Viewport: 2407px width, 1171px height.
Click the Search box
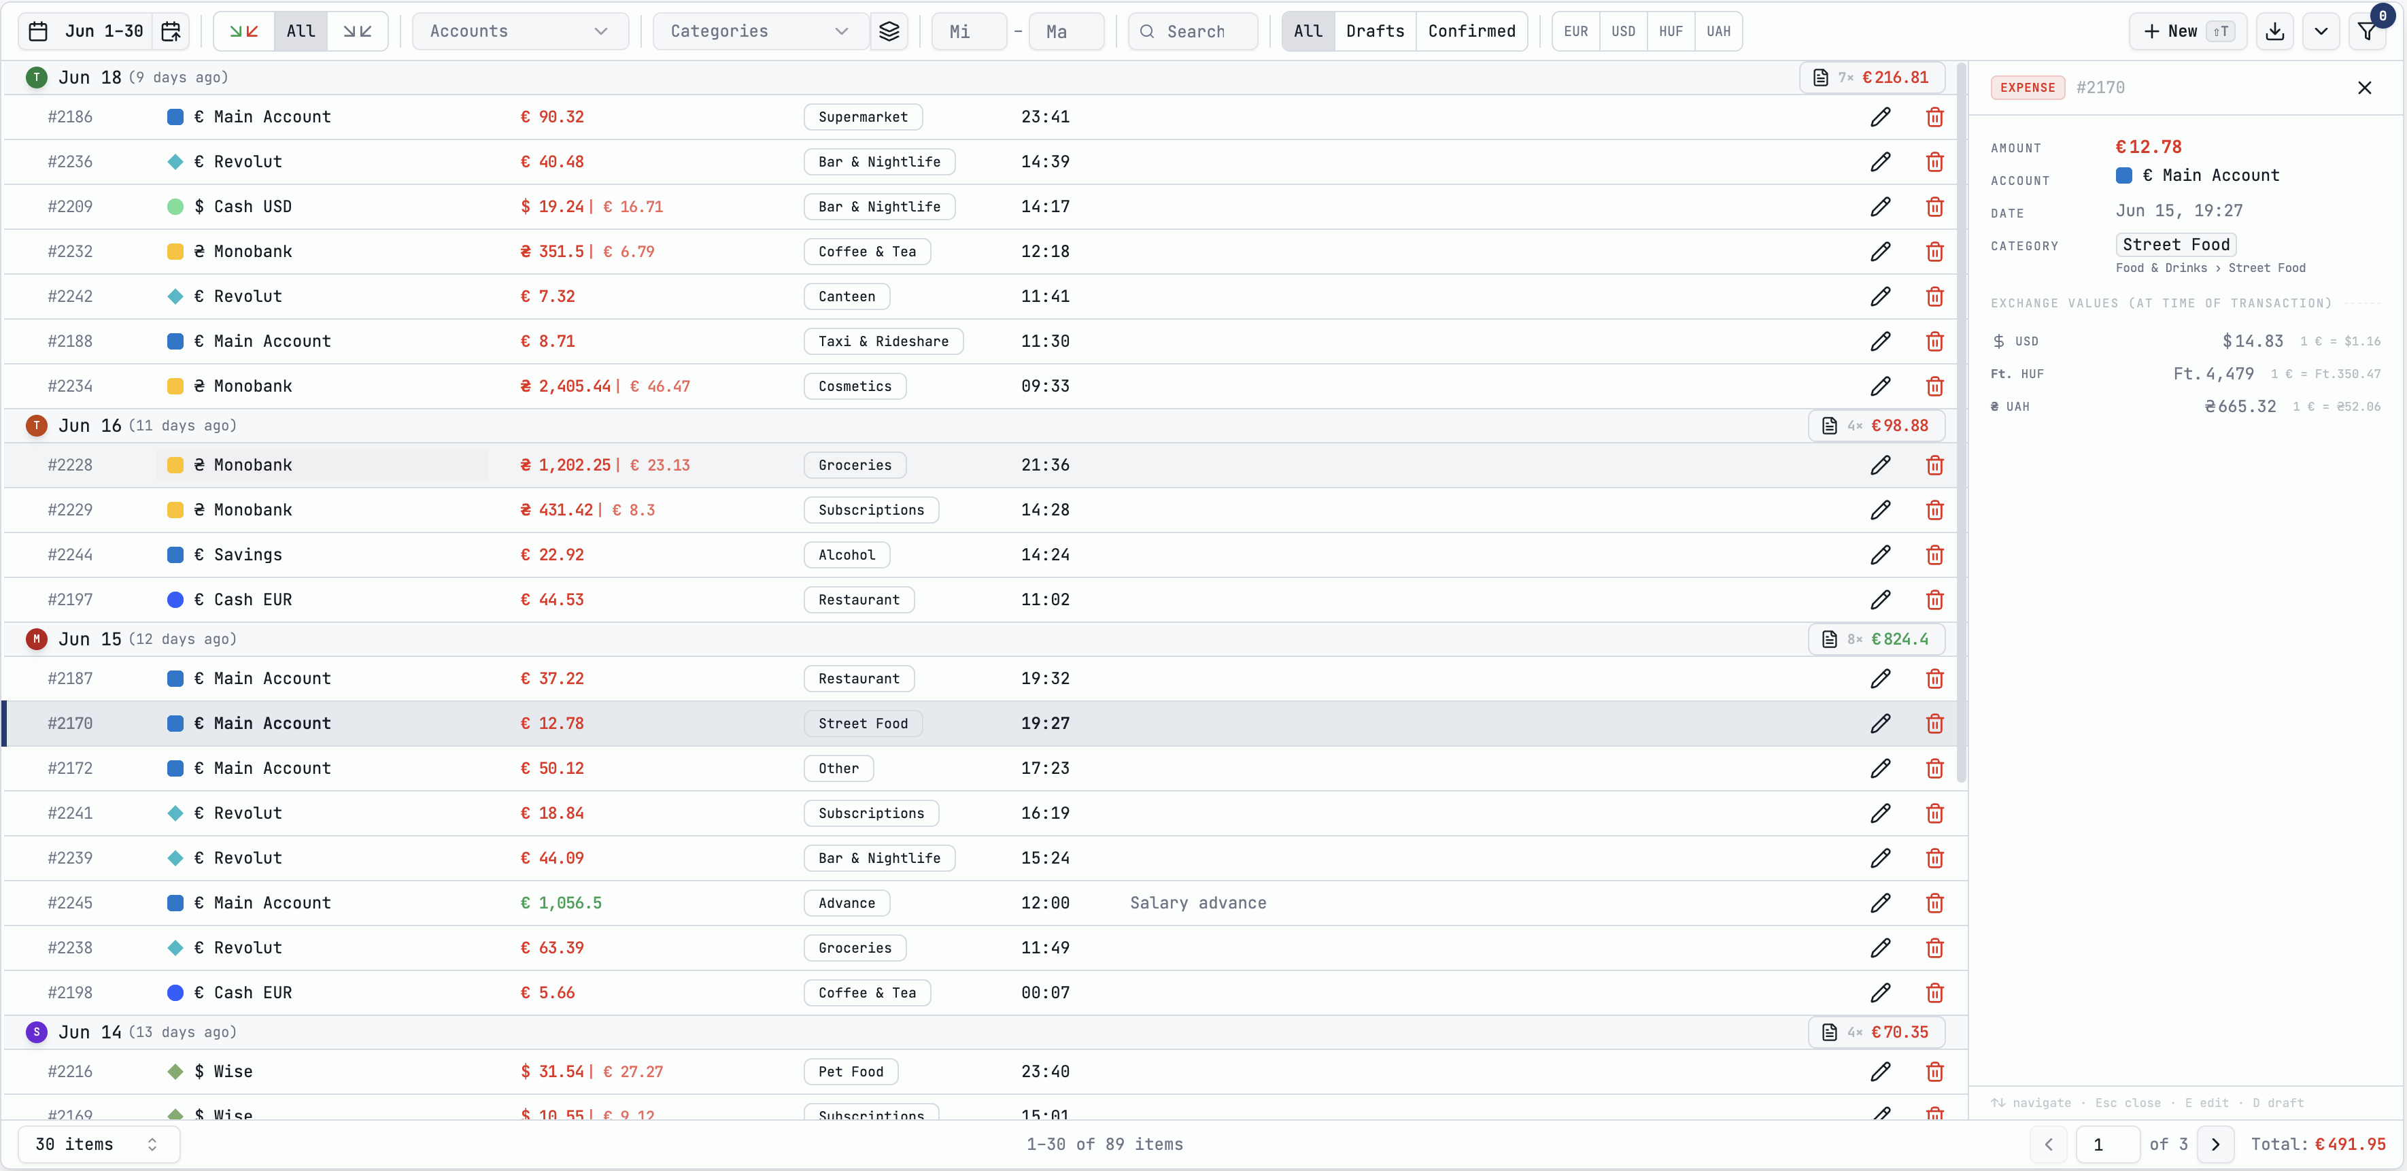coord(1193,32)
